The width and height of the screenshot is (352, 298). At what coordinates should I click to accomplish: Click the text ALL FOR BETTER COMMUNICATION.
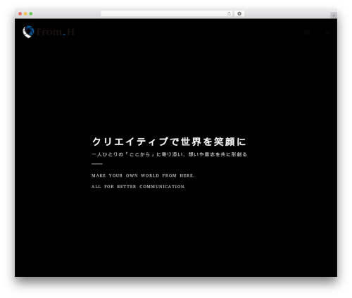click(x=139, y=187)
